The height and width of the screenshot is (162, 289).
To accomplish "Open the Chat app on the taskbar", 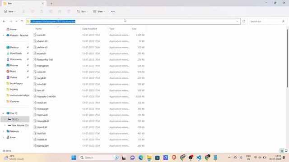I will [132, 157].
